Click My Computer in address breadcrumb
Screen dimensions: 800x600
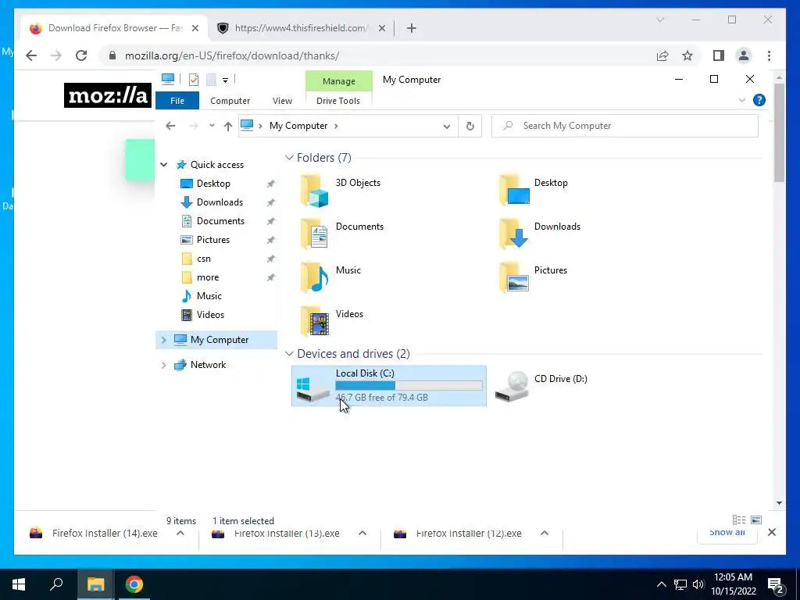298,126
